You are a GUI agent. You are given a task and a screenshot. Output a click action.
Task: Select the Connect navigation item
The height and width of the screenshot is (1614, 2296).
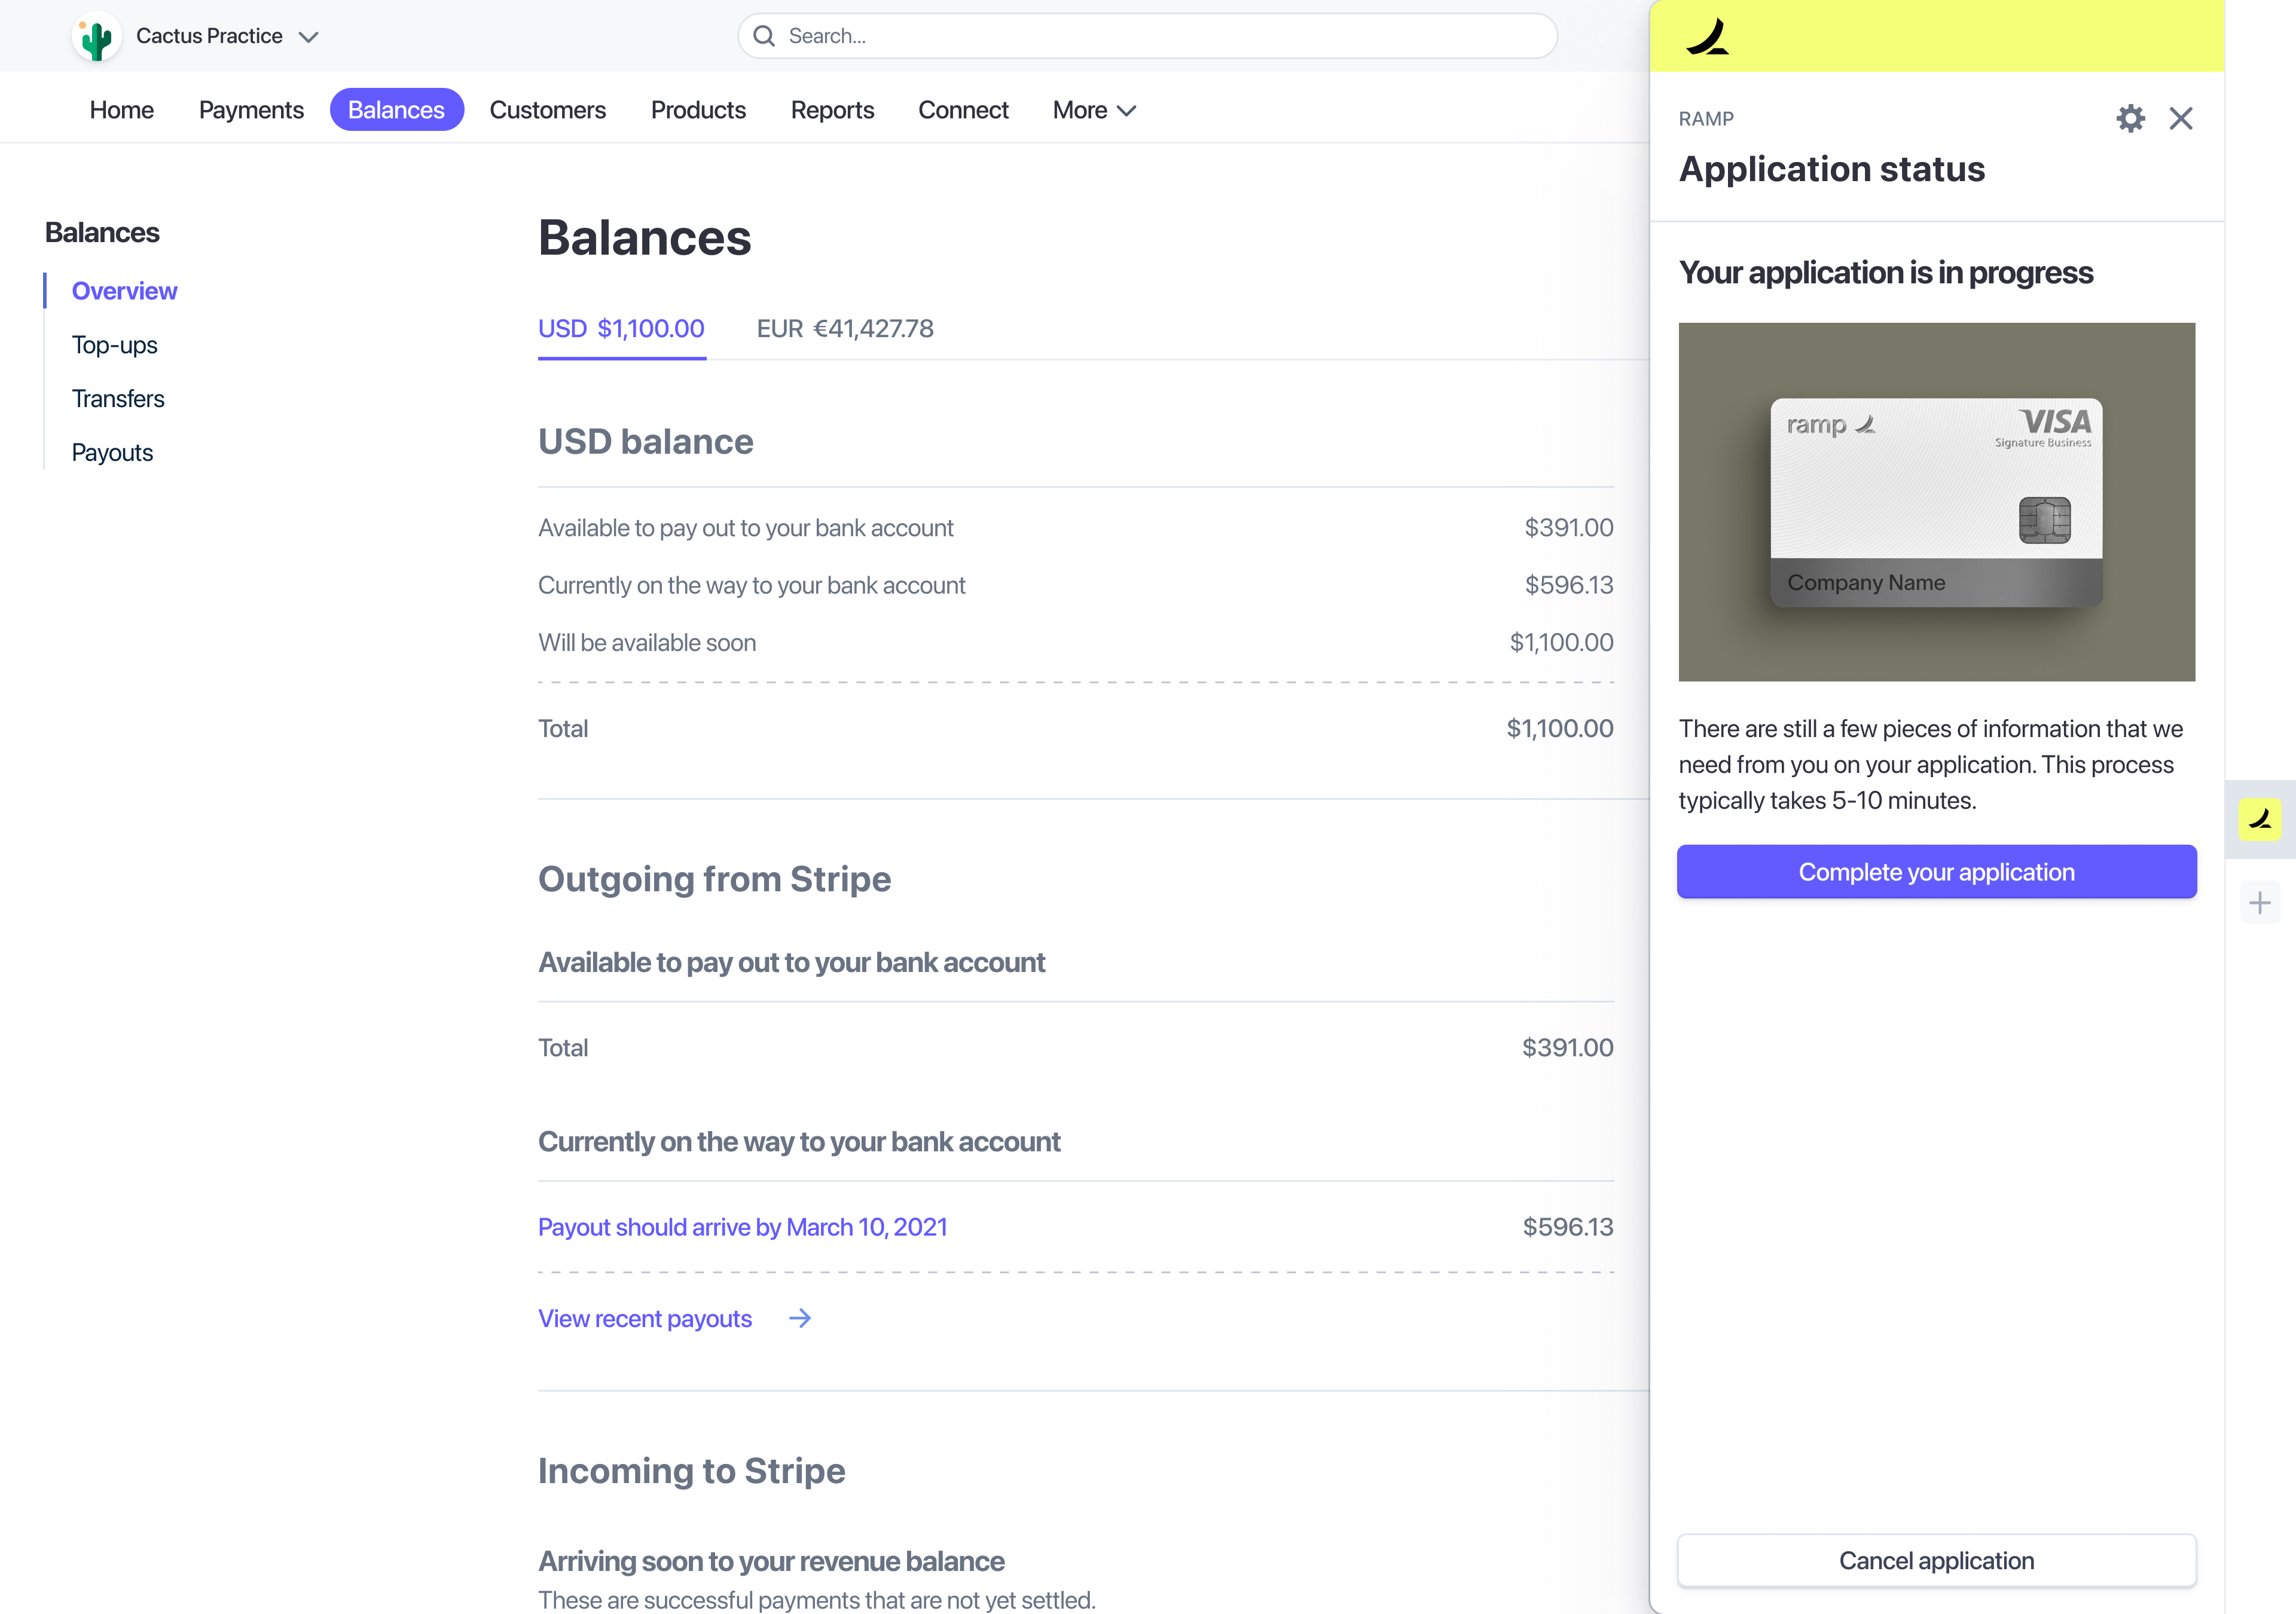click(x=963, y=110)
